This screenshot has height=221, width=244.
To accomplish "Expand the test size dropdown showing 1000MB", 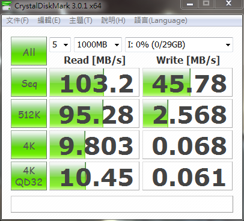I will [x=98, y=44].
